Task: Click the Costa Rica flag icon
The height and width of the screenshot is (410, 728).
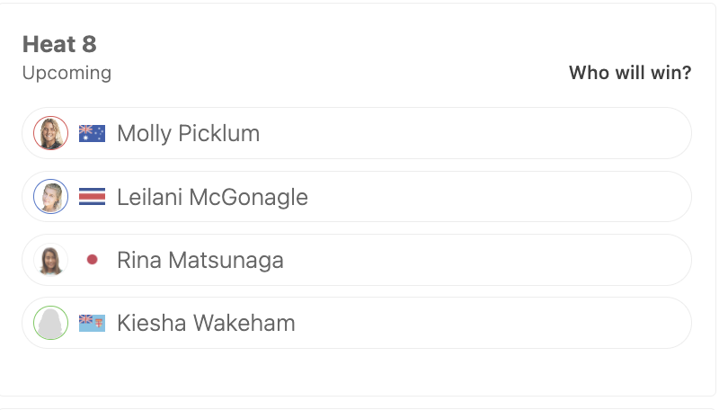Action: coord(92,196)
